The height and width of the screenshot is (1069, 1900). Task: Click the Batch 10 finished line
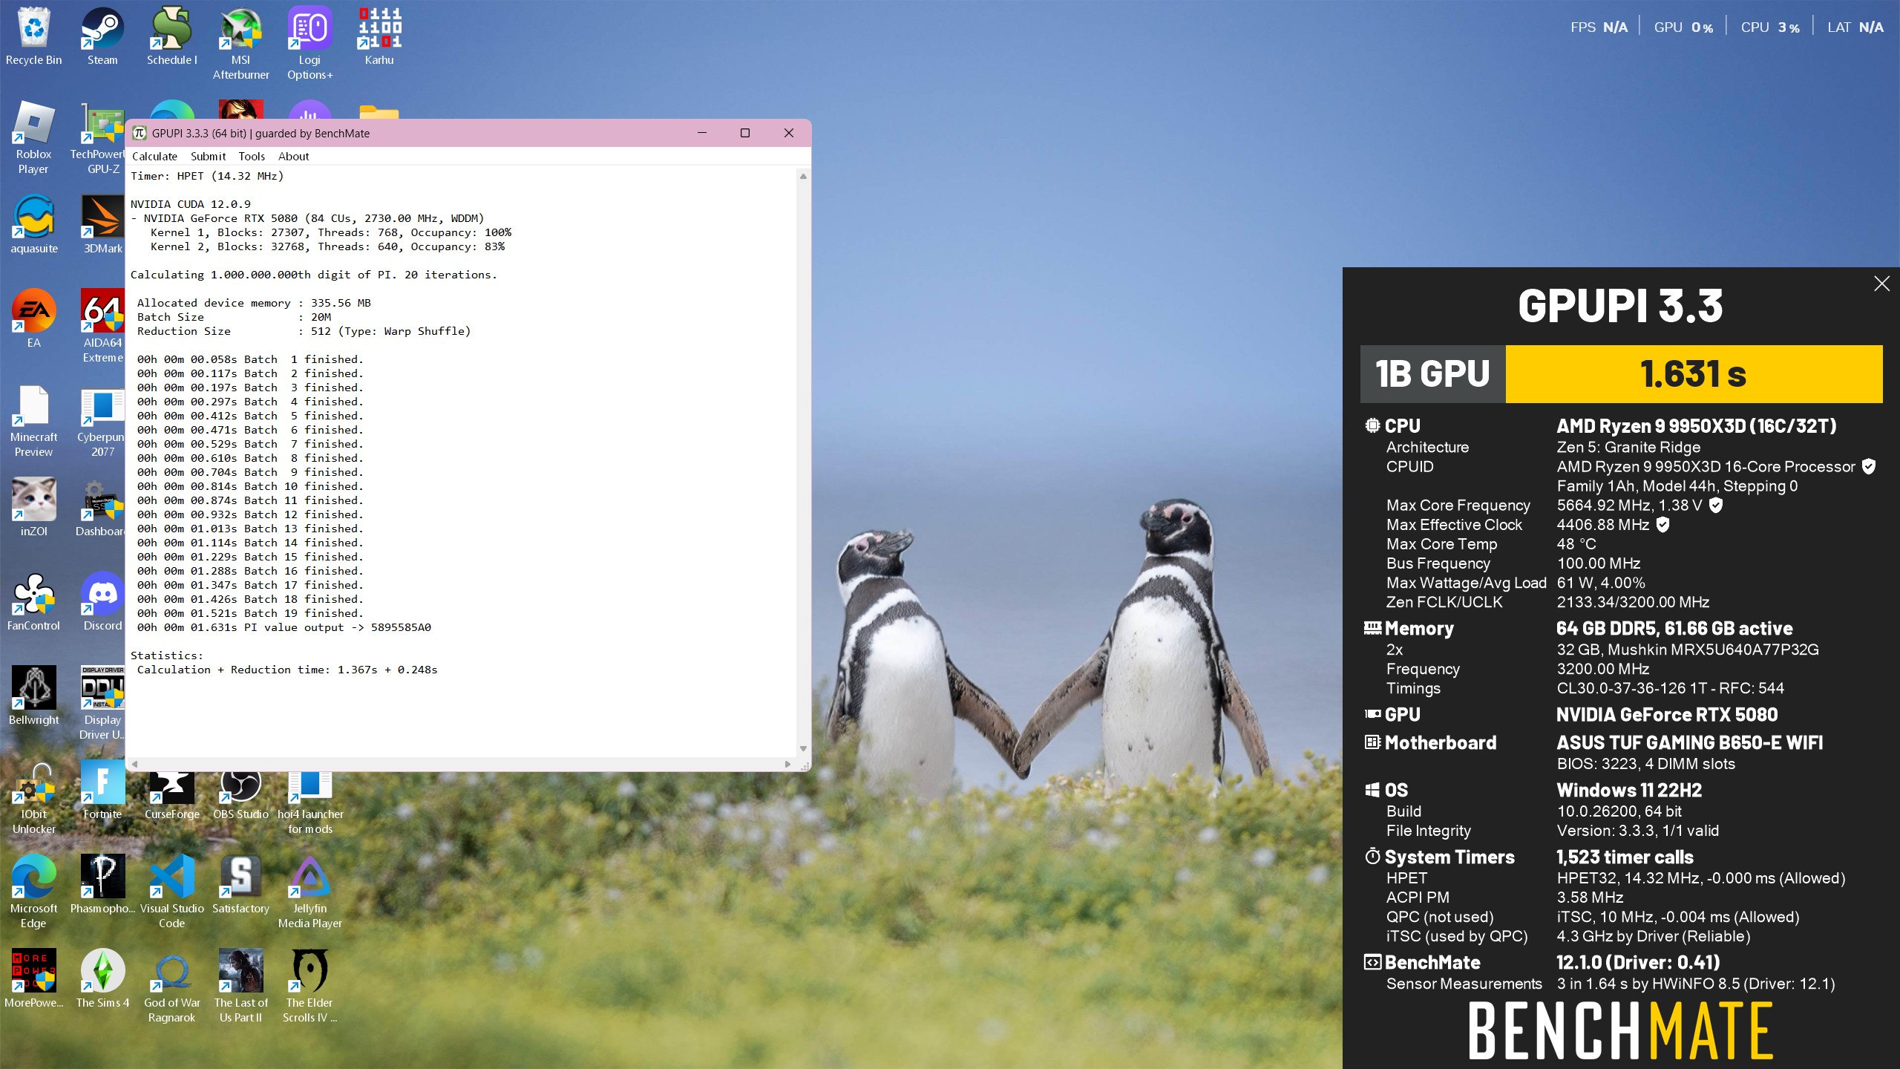[x=250, y=486]
